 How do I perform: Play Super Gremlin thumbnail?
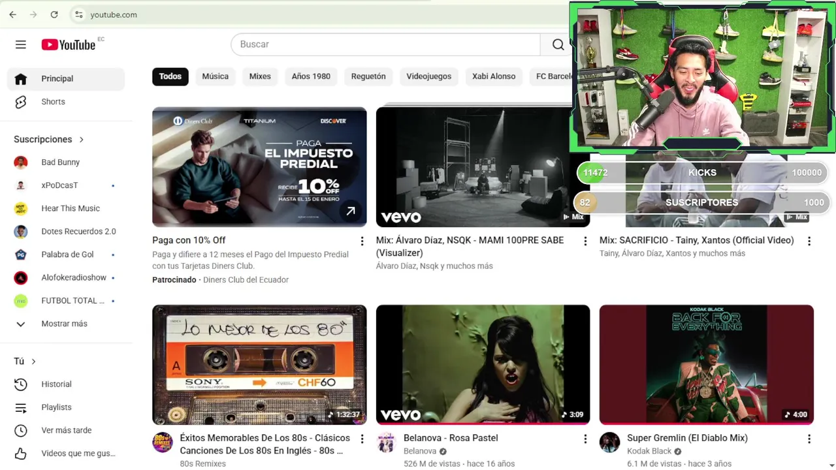pos(707,365)
